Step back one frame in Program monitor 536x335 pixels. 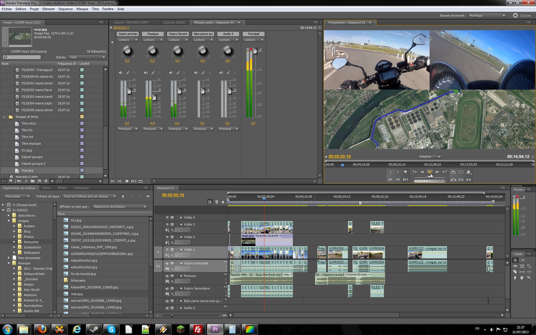click(x=422, y=172)
